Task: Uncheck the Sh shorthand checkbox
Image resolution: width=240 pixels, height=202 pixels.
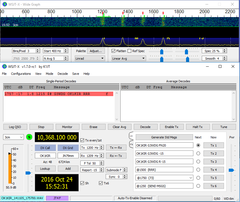Action: coord(82,183)
